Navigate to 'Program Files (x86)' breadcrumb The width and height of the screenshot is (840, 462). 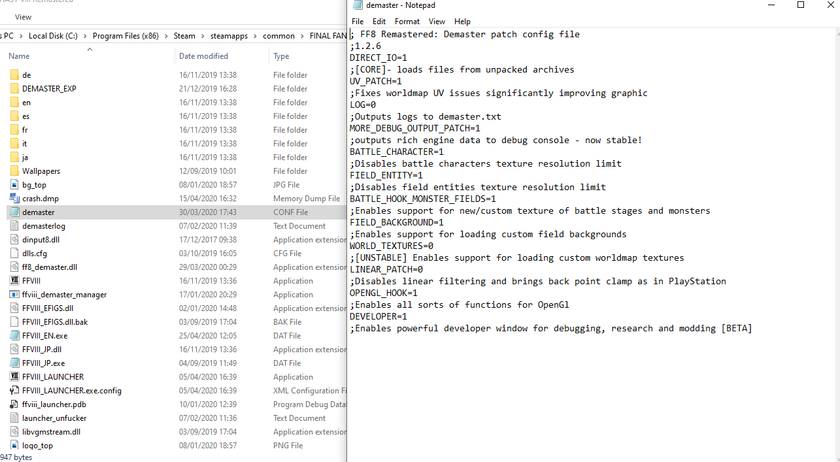coord(126,36)
